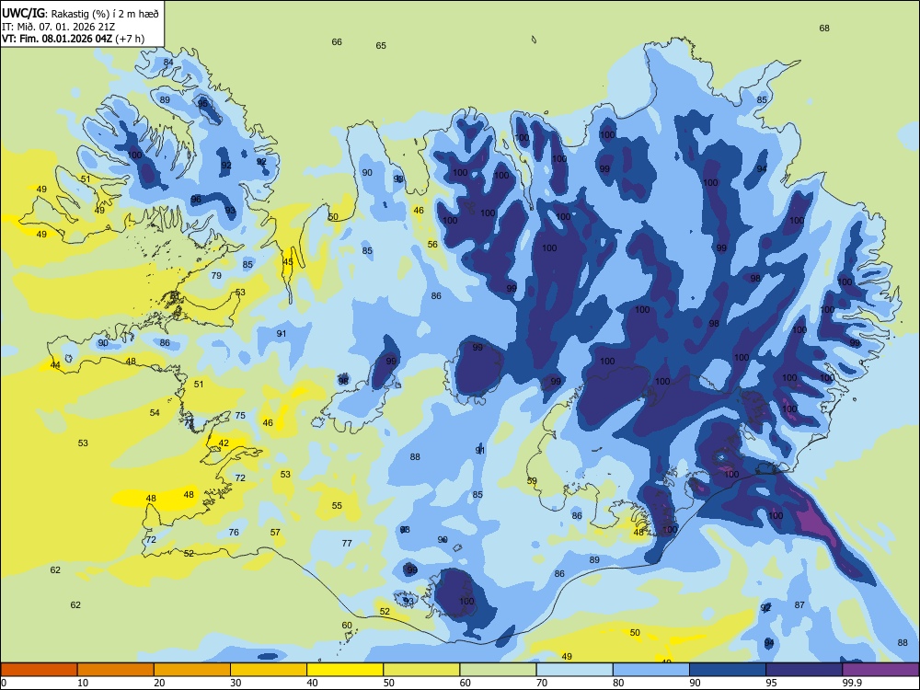The width and height of the screenshot is (920, 690).
Task: Click the map value '65' over the northern sea
Action: [381, 46]
